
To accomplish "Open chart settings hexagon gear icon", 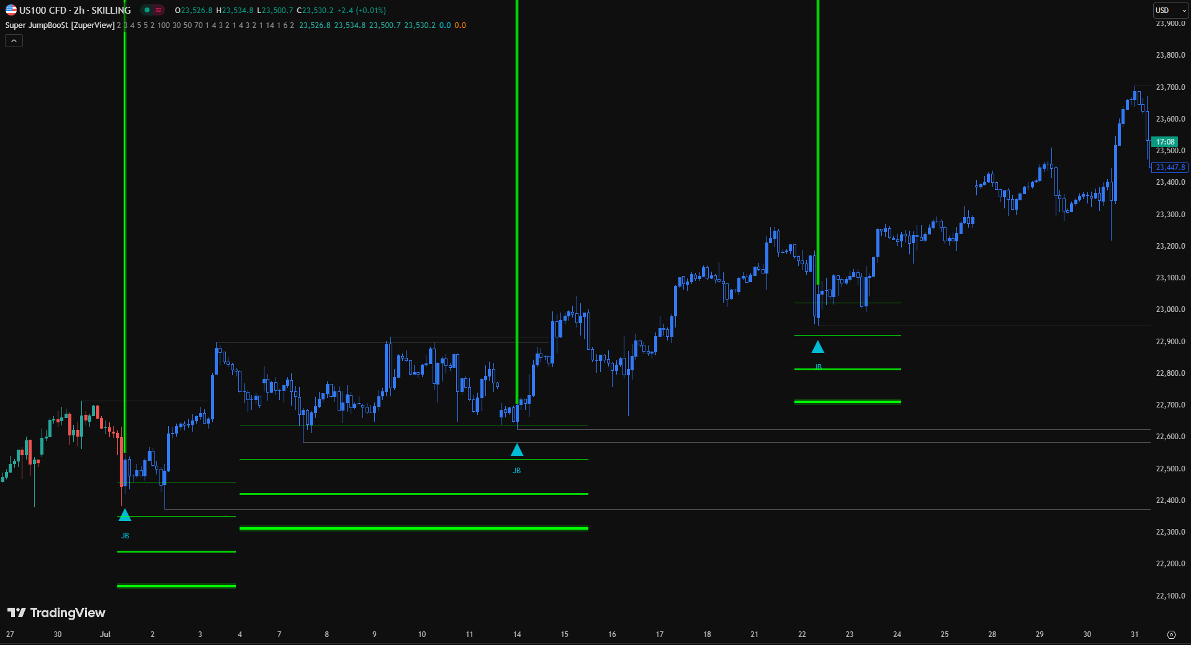I will 1171,634.
